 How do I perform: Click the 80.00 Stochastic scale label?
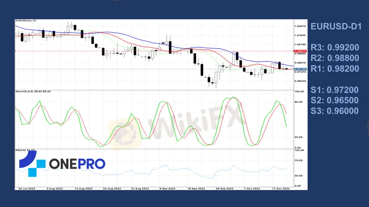tap(299, 102)
